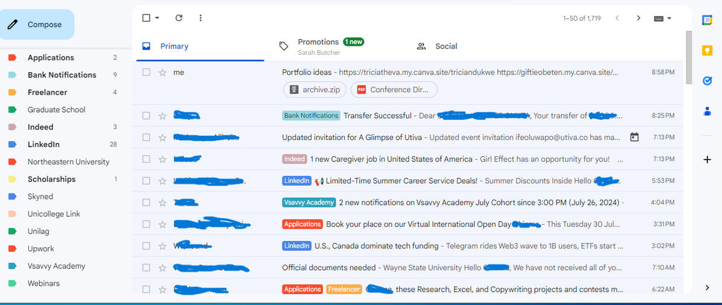722x305 pixels.
Task: Click the Indeed tag on Caregiver email
Action: click(294, 159)
